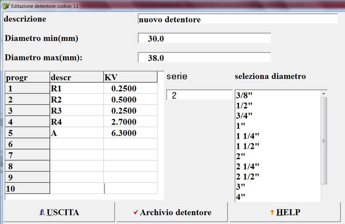This screenshot has width=345, height=224.
Task: Click the descr column header
Action: tap(77, 77)
